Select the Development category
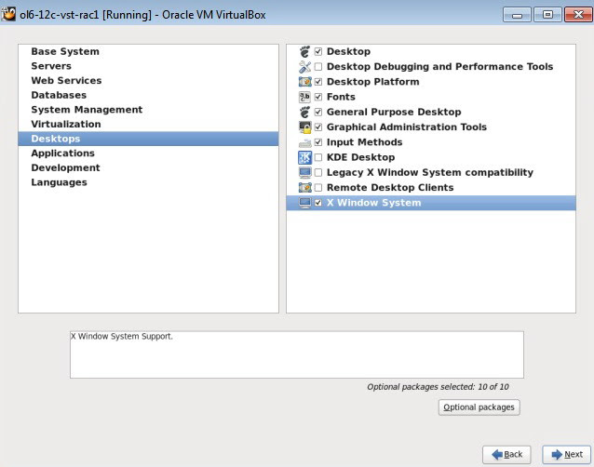The image size is (594, 467). pos(148,168)
